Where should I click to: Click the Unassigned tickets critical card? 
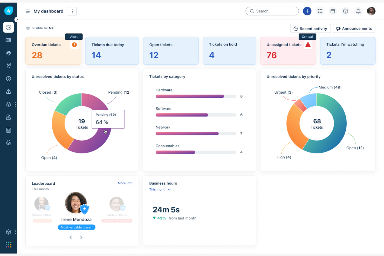(x=288, y=51)
